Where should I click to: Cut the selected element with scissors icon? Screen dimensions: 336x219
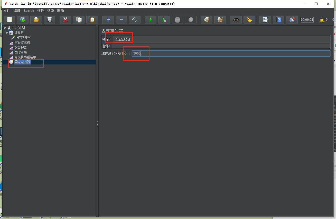point(65,20)
